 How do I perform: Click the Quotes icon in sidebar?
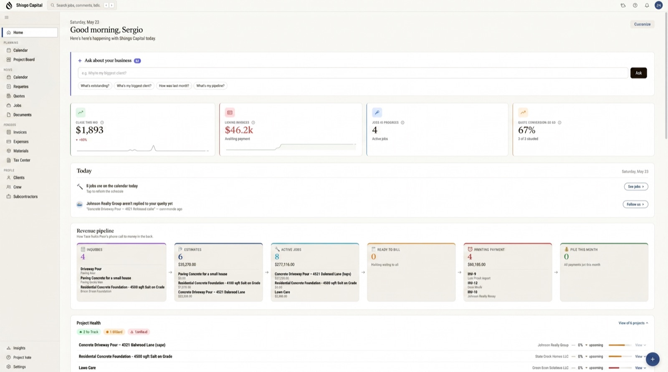[9, 96]
